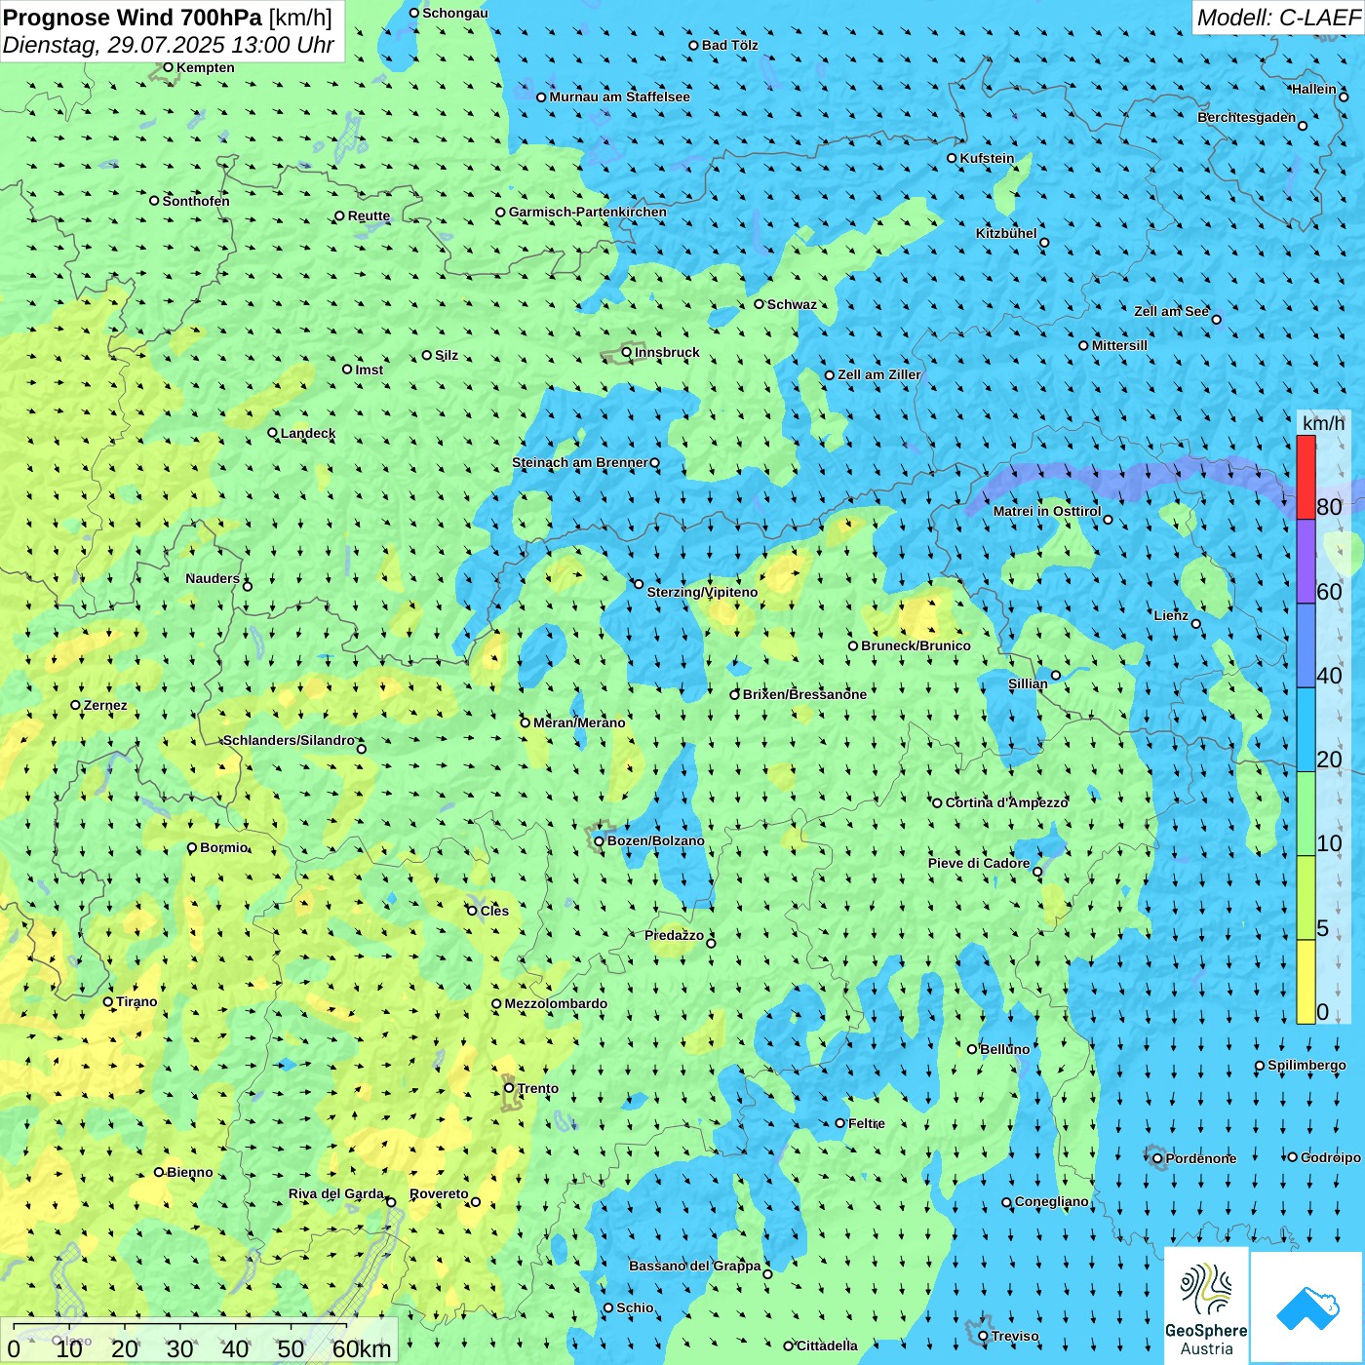Click the Belluno location marker
1365x1365 pixels.
point(972,1049)
